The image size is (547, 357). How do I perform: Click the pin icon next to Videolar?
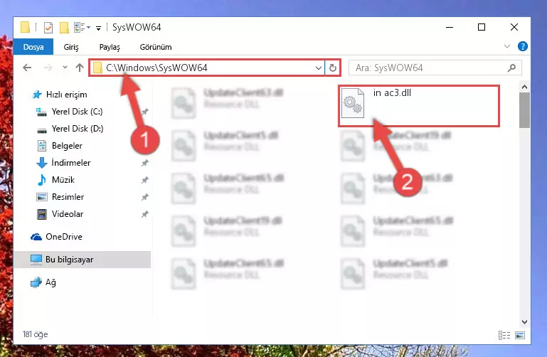[x=145, y=214]
